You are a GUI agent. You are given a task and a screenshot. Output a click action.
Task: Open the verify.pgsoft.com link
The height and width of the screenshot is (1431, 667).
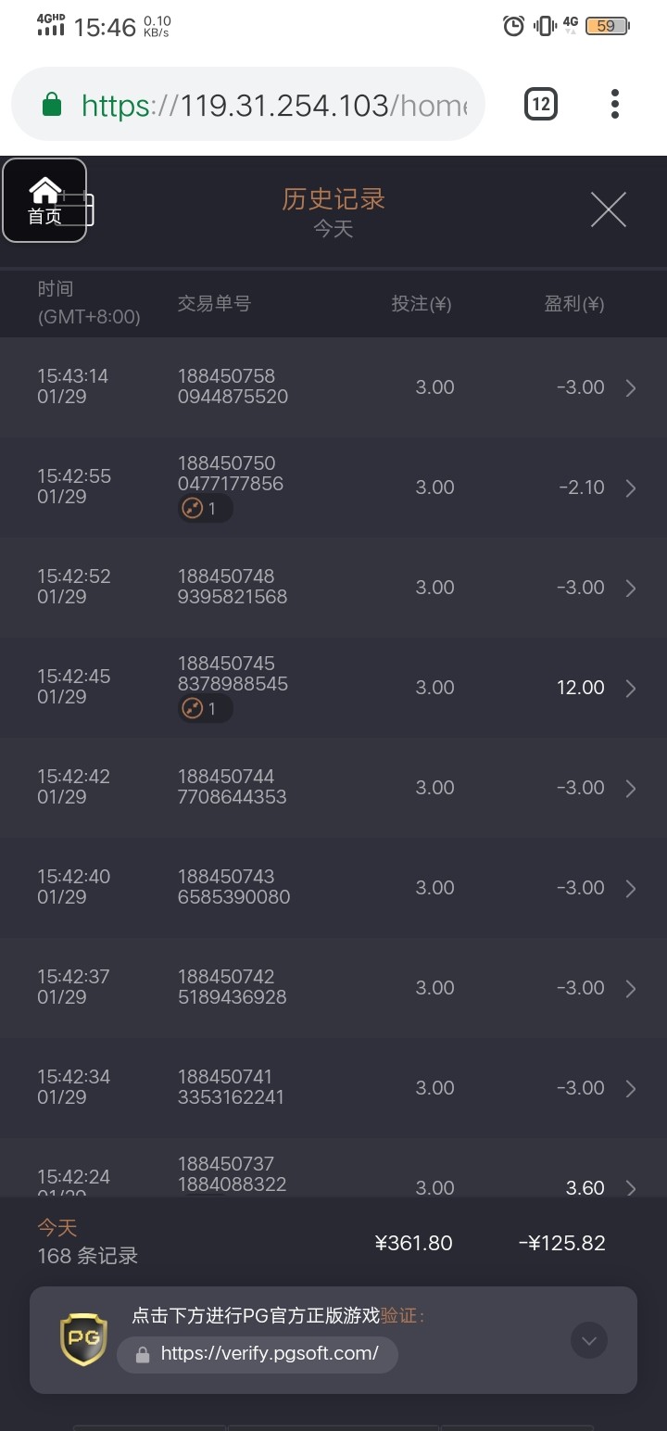pos(269,1353)
